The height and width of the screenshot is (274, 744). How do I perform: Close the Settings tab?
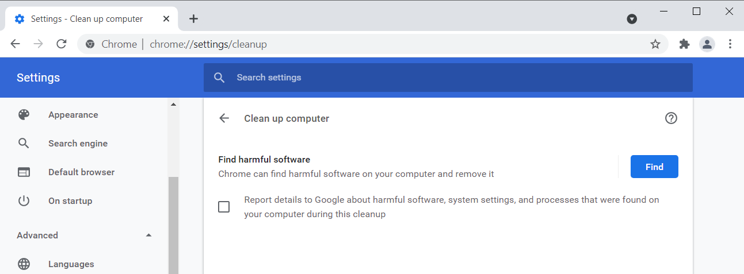(x=166, y=19)
